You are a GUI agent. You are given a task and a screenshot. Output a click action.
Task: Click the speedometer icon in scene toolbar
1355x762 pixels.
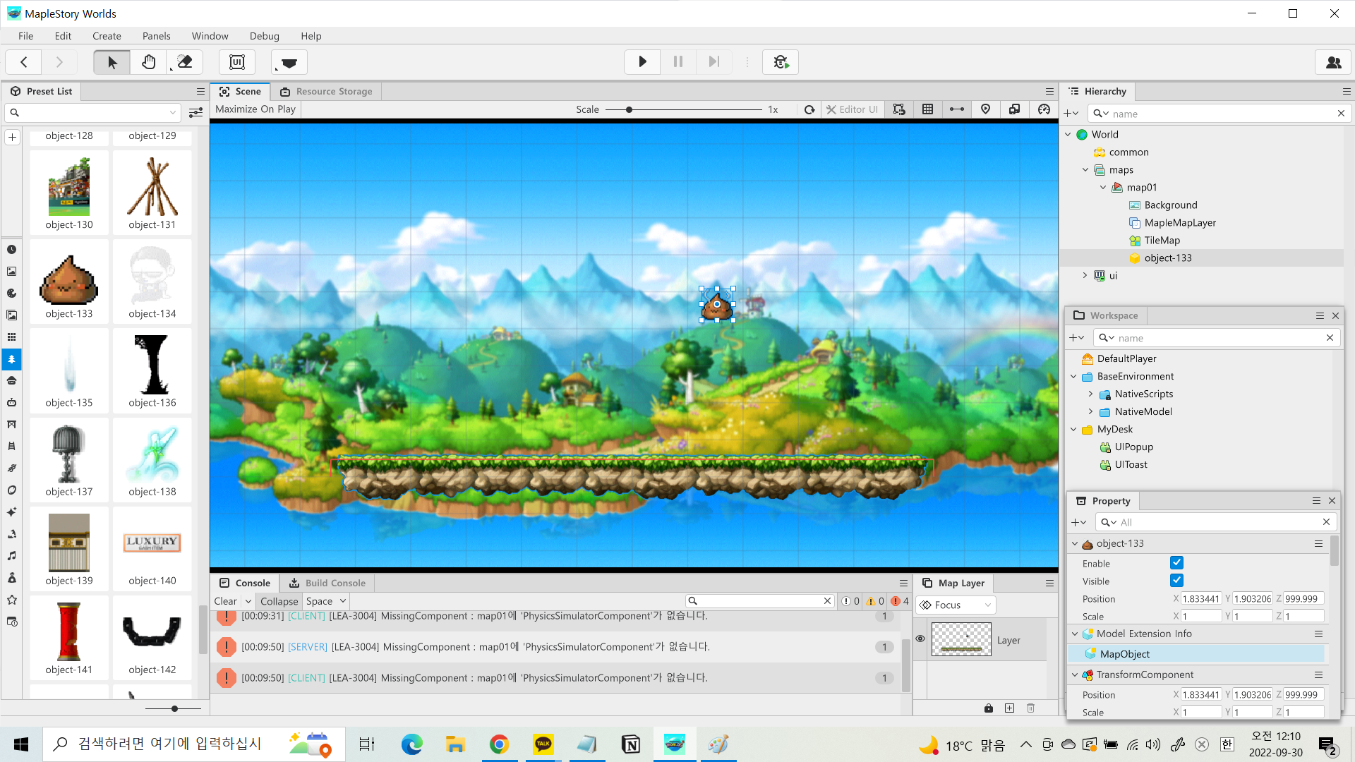point(1044,109)
